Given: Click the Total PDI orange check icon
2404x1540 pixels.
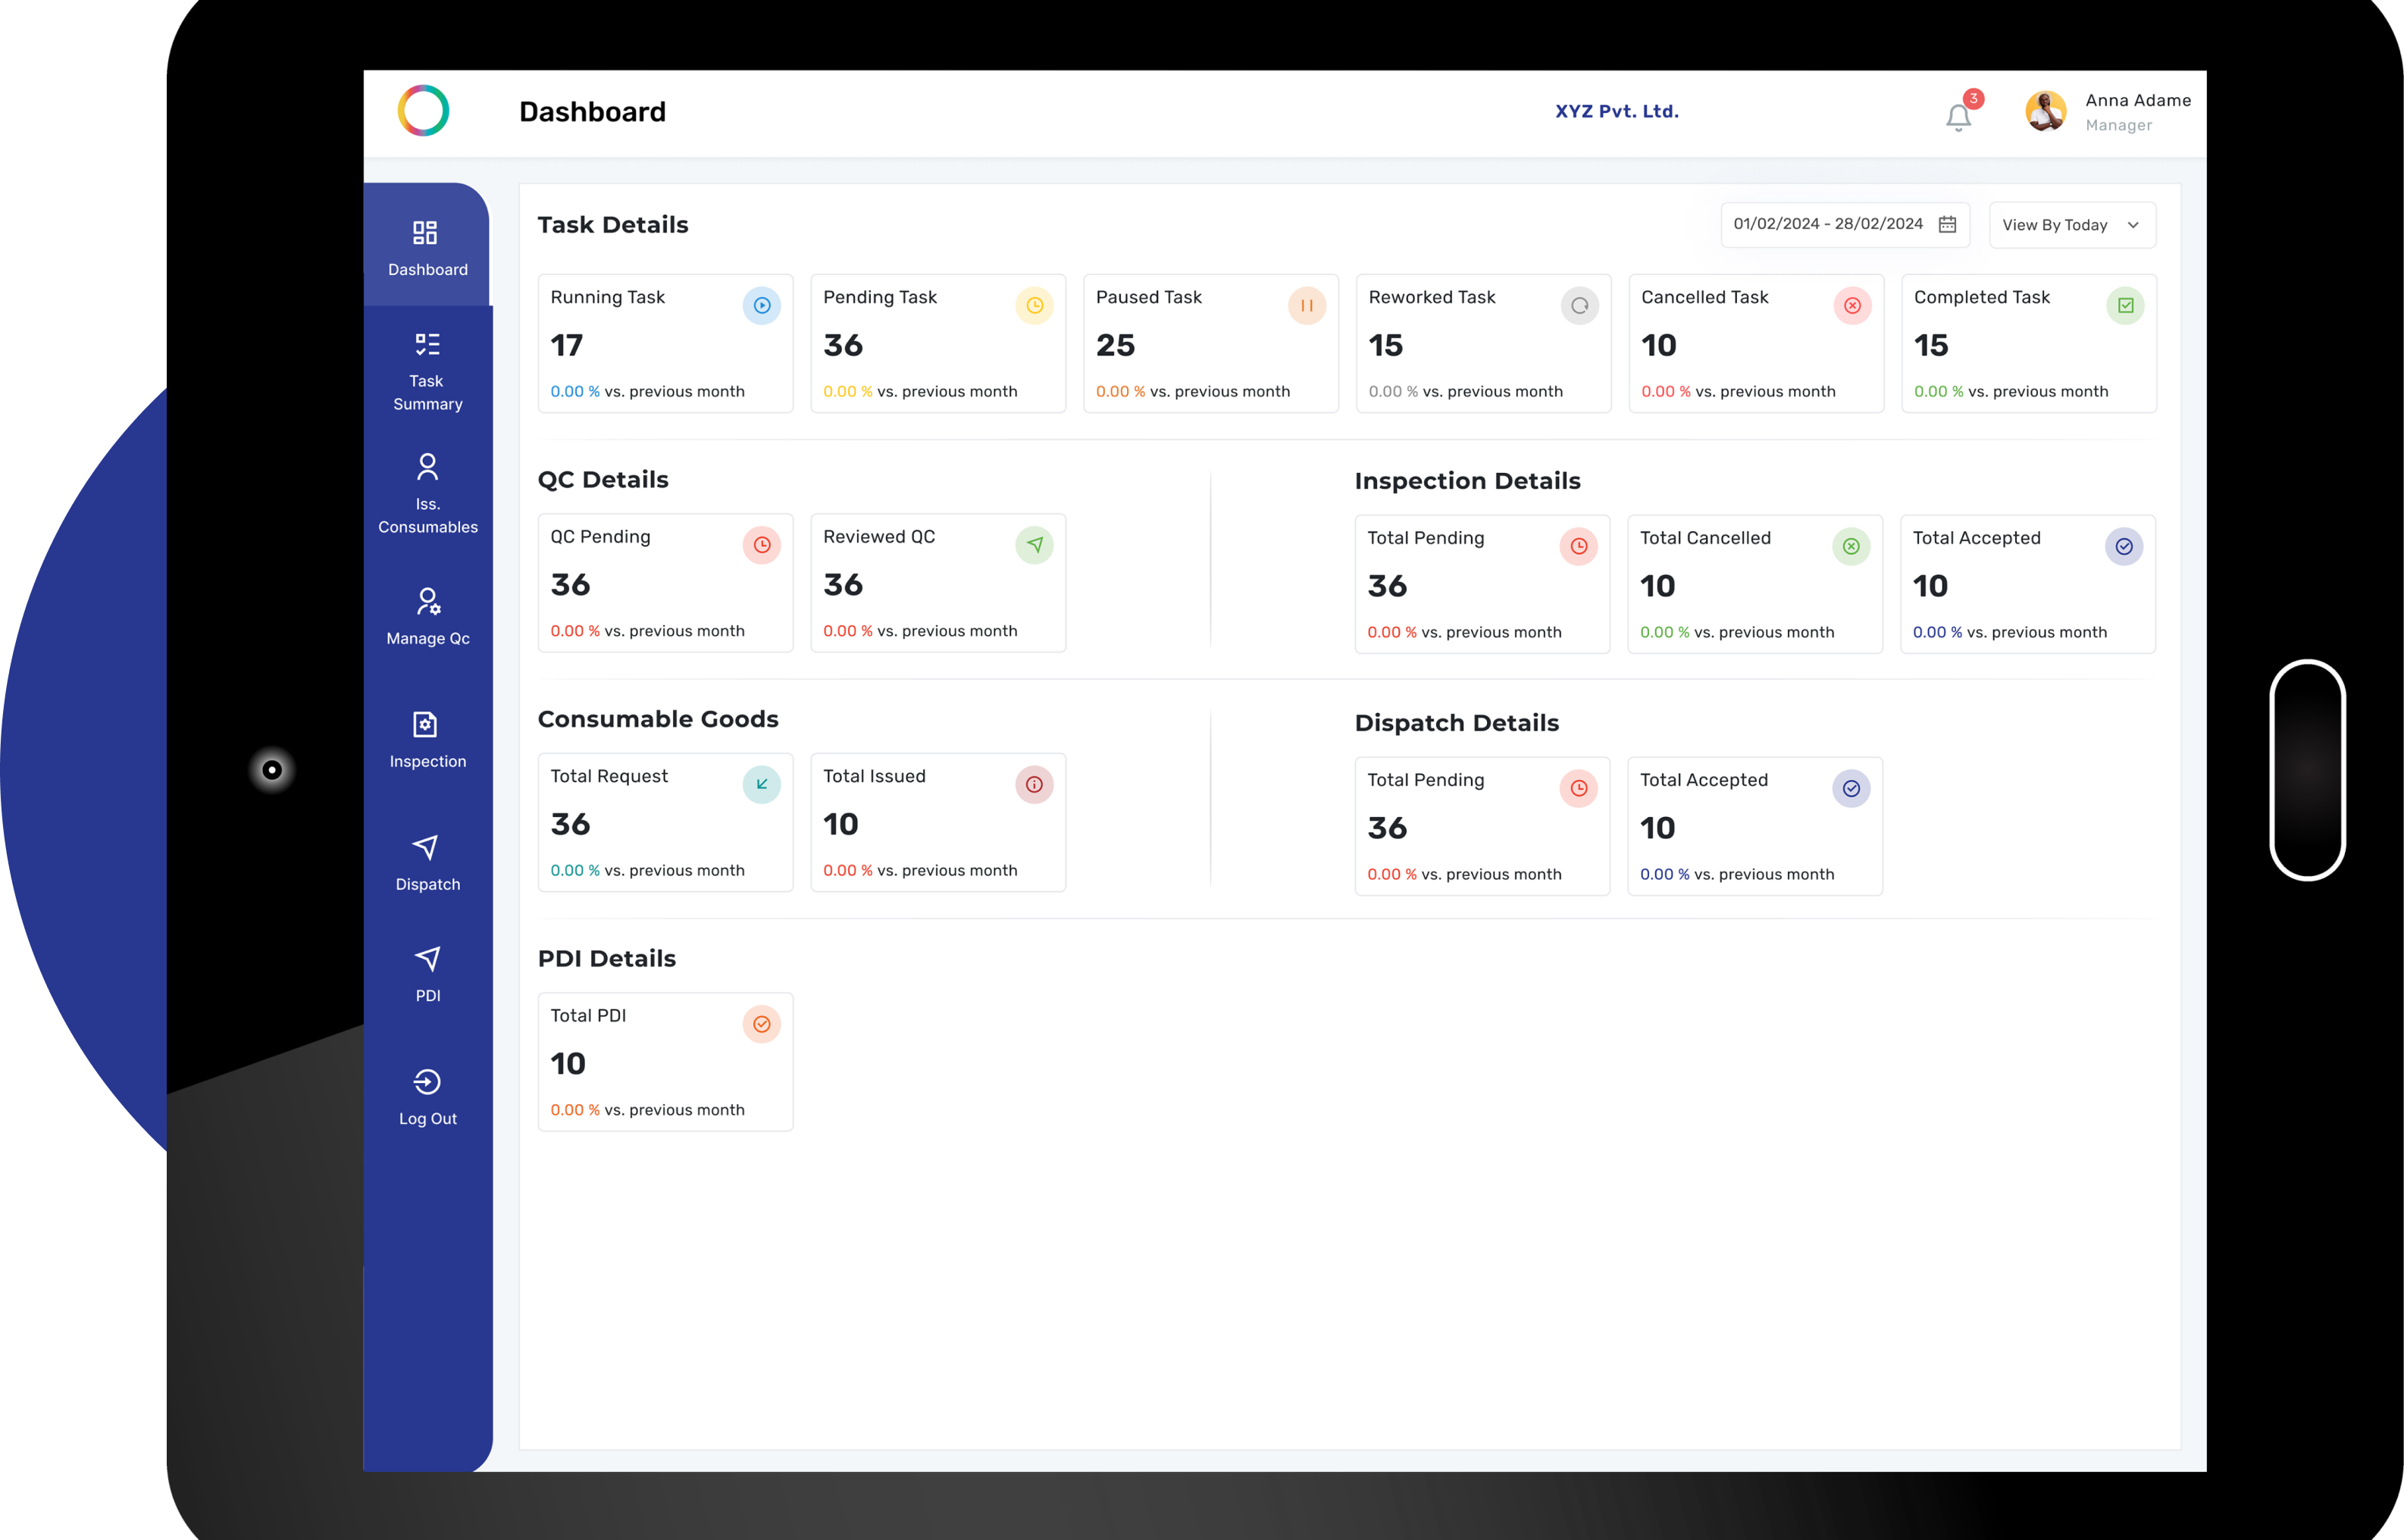Looking at the screenshot, I should pos(762,1024).
